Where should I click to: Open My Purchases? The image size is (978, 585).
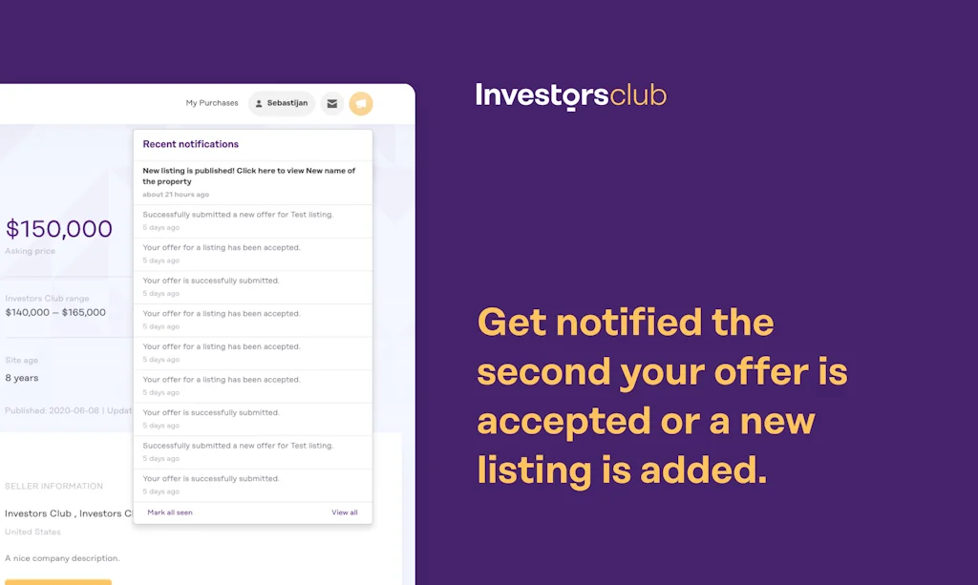[211, 103]
